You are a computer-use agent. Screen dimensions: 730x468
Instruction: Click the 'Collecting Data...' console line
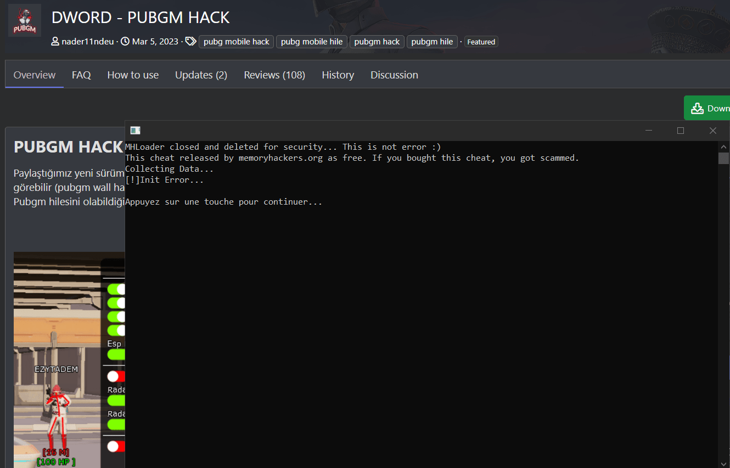pos(170,169)
